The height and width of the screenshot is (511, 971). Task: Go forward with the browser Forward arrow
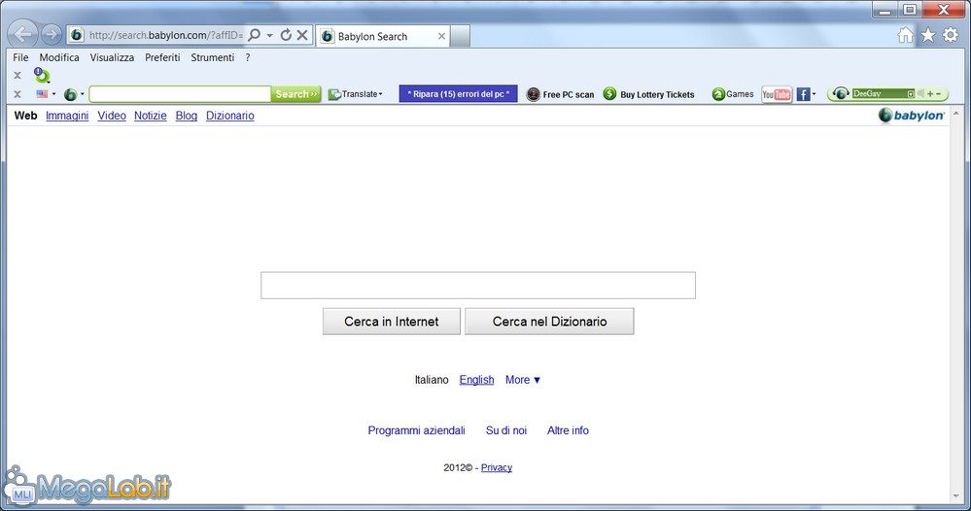(52, 35)
